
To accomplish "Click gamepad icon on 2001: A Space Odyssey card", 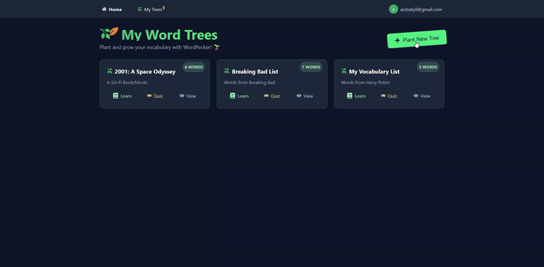I will [149, 96].
